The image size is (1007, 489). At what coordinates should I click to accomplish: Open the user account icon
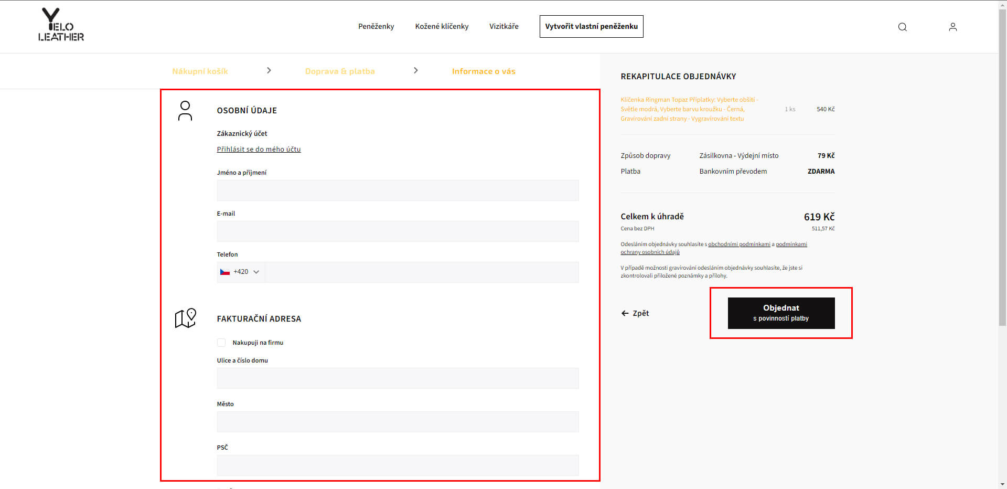click(x=952, y=27)
